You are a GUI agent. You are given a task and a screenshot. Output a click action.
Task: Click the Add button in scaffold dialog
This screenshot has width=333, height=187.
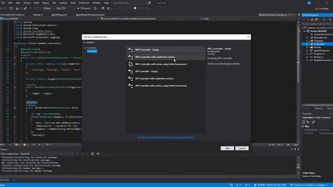(x=227, y=148)
